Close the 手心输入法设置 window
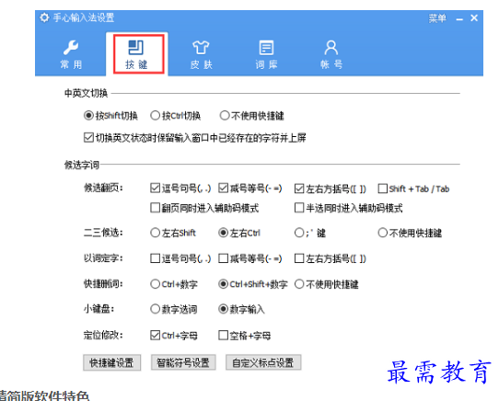Viewport: 499px width, 401px height. point(474,18)
